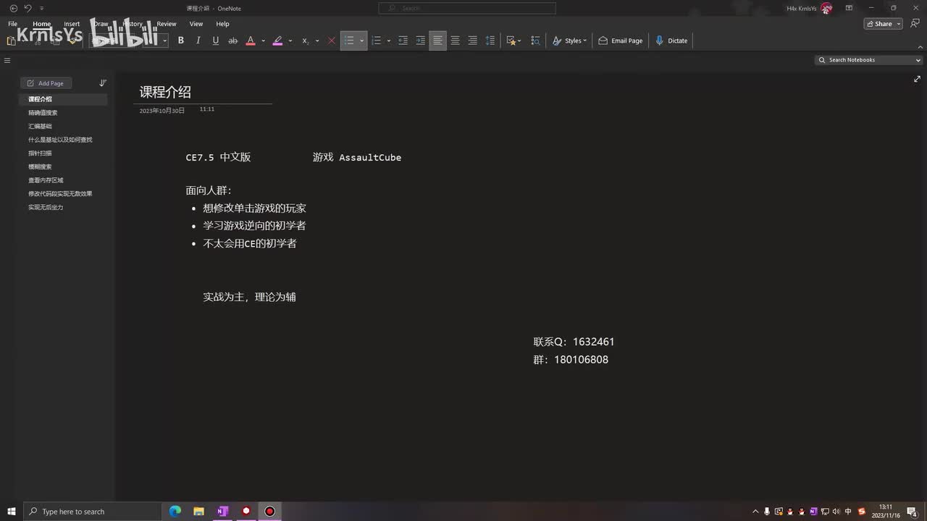Start Dictate microphone

671,41
